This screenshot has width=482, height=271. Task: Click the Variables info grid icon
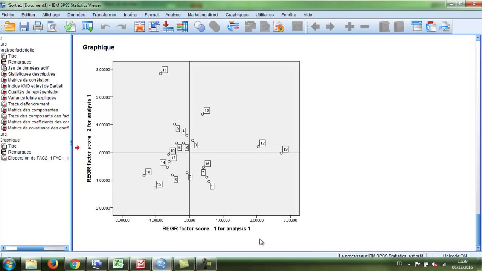click(x=182, y=27)
